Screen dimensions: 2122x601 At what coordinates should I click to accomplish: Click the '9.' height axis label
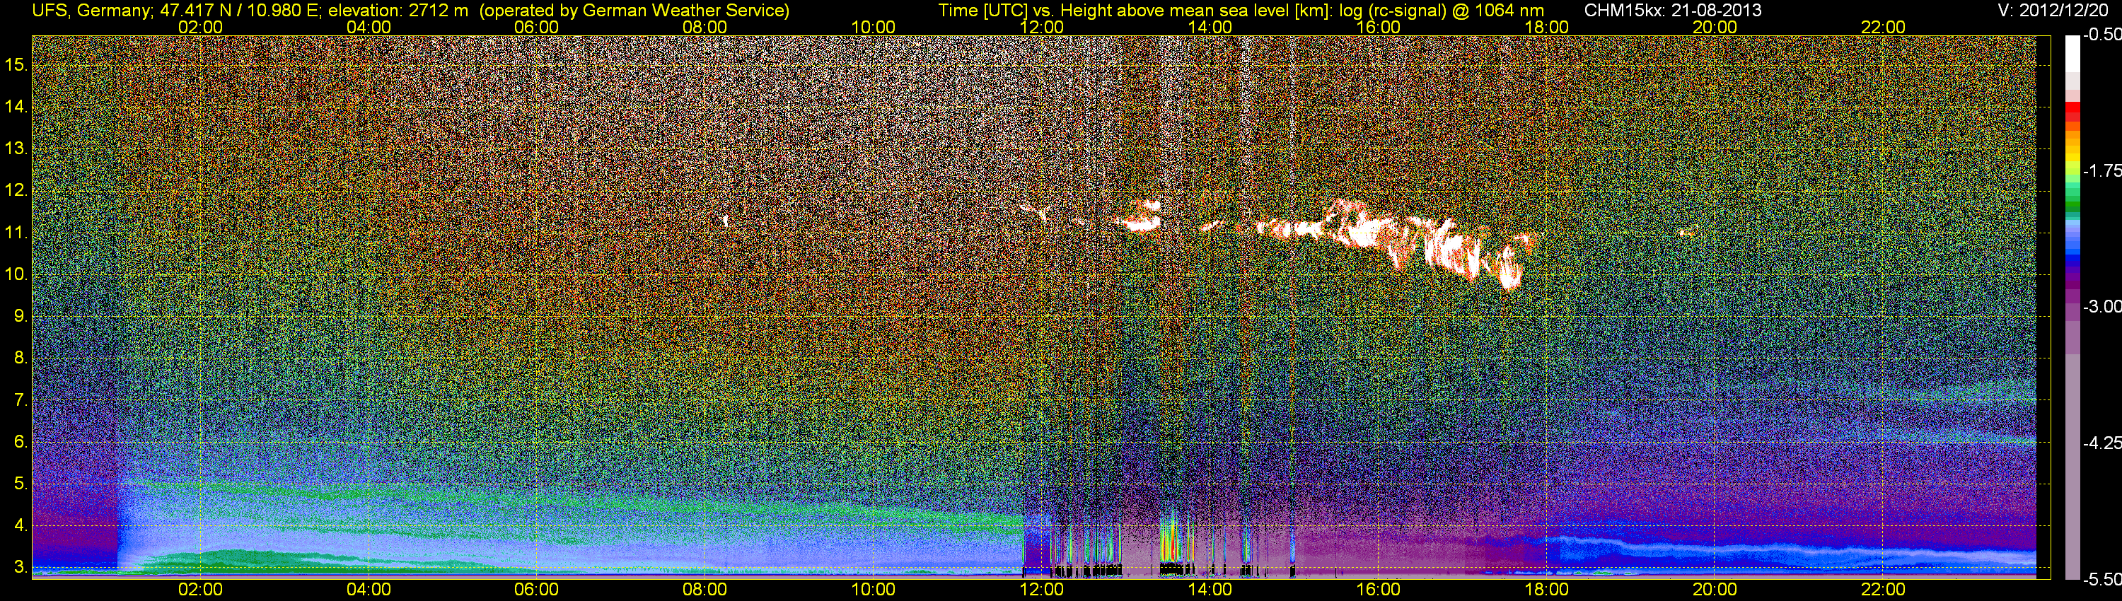21,316
